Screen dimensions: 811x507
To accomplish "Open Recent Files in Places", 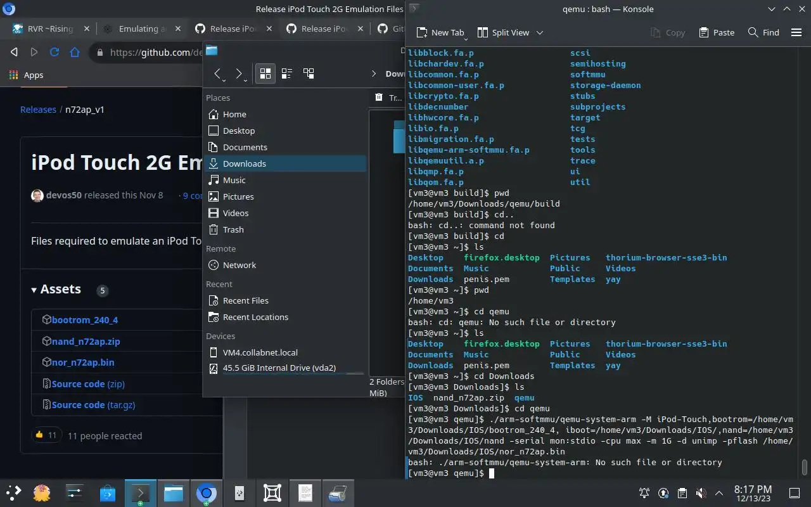I will click(285, 300).
